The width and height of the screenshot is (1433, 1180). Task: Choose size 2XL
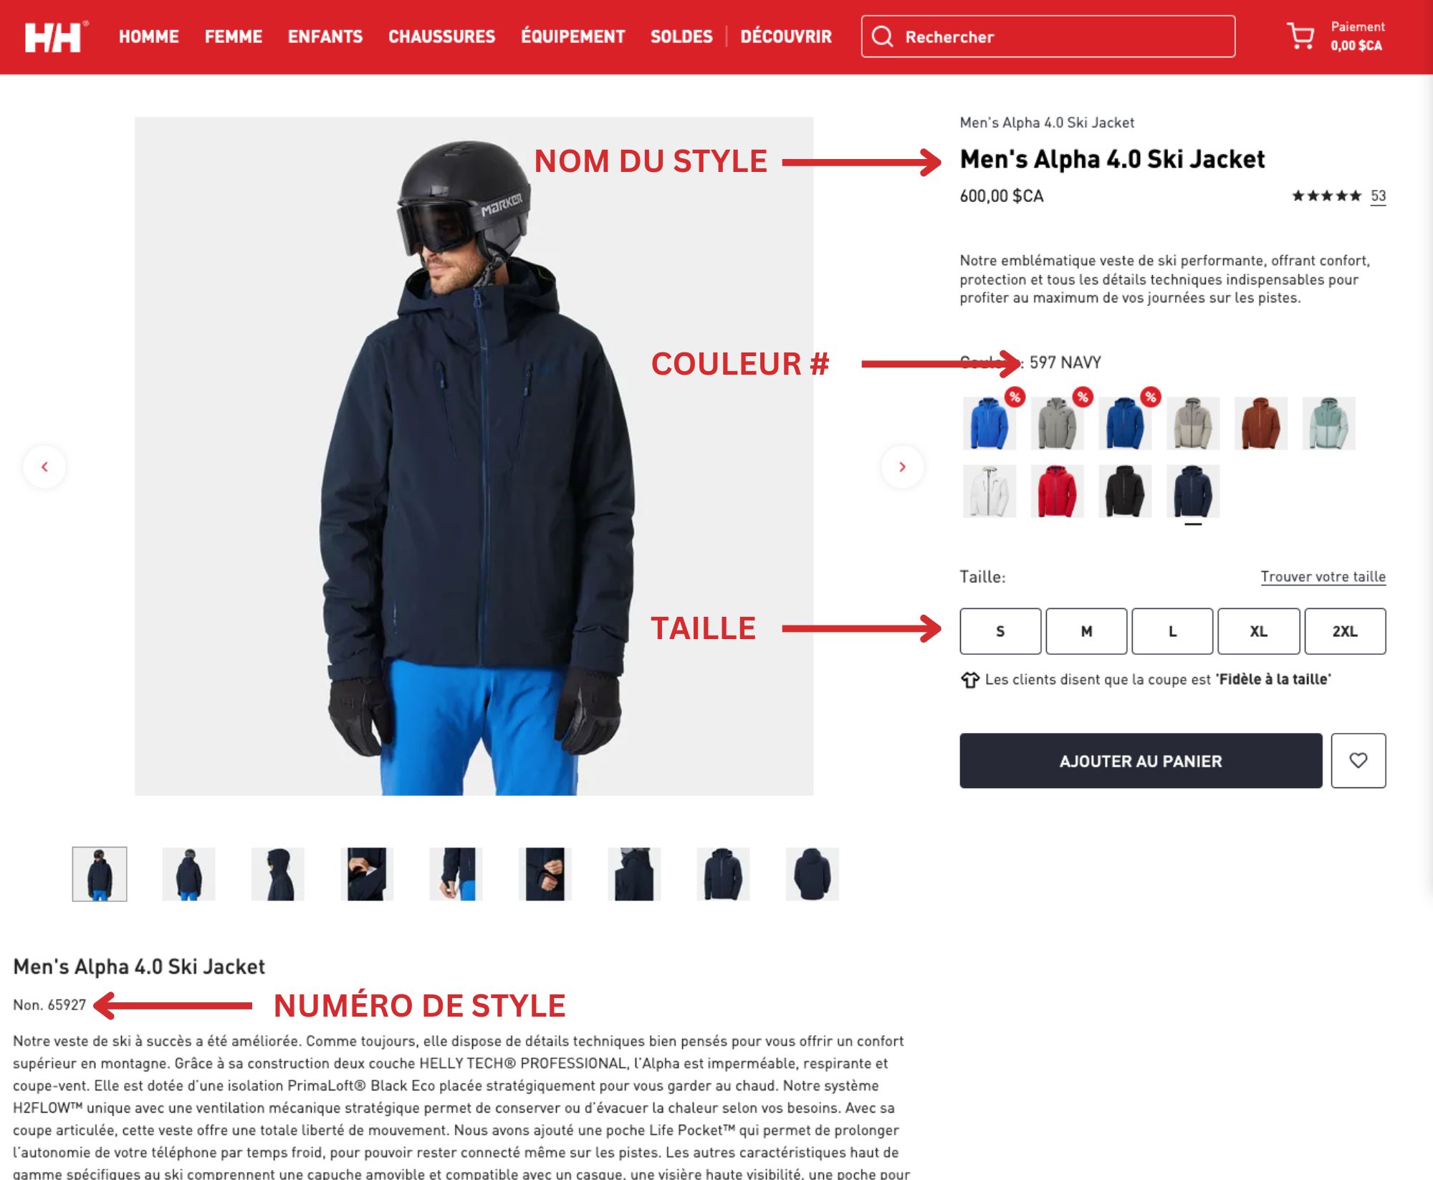point(1345,631)
